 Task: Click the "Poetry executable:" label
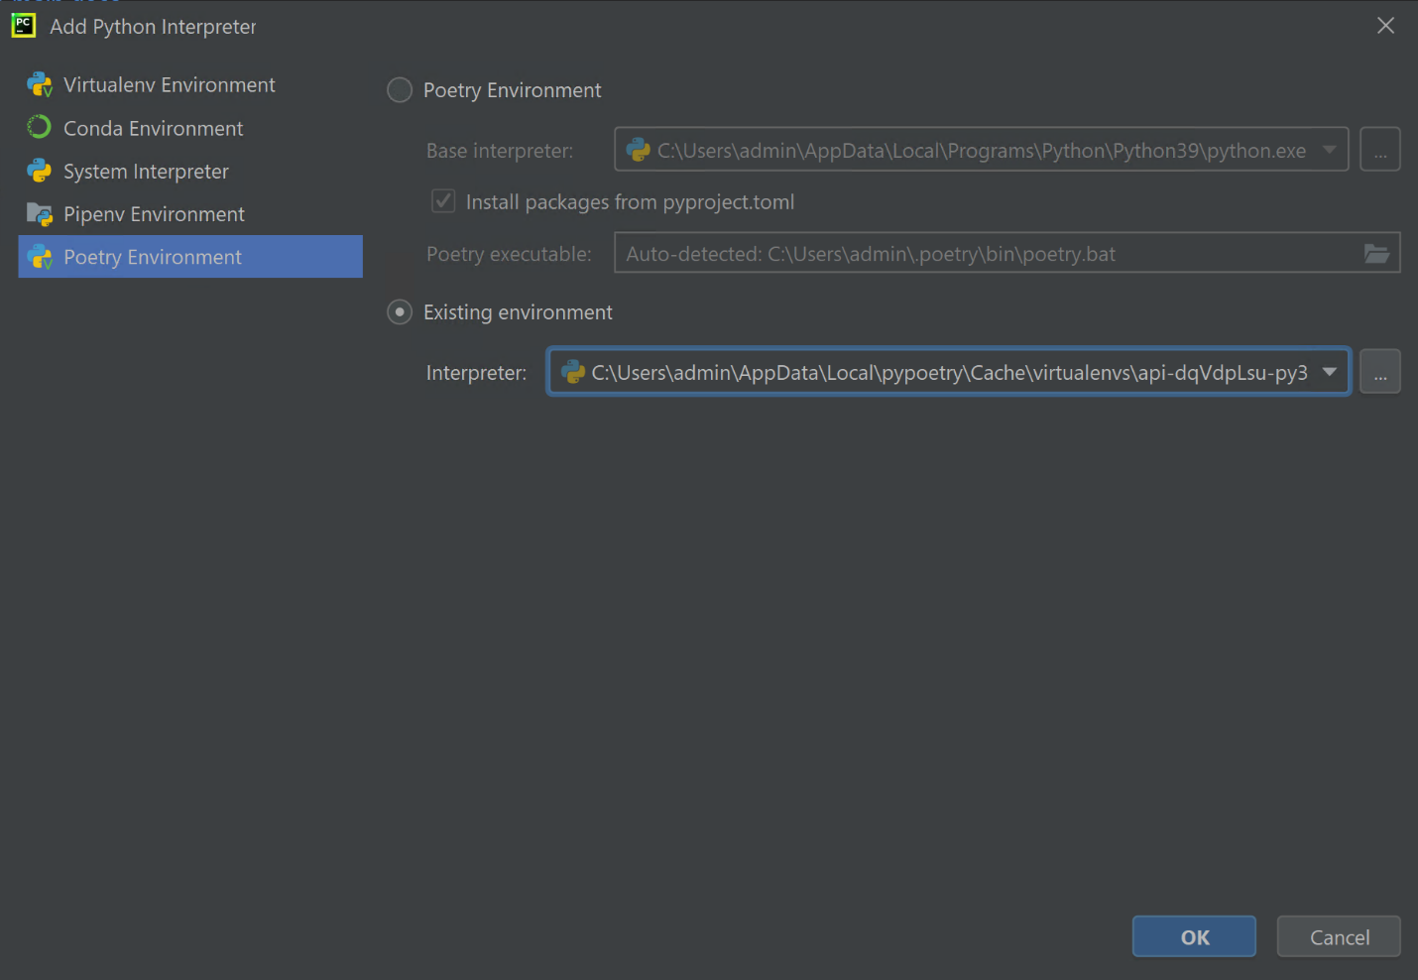click(x=509, y=254)
